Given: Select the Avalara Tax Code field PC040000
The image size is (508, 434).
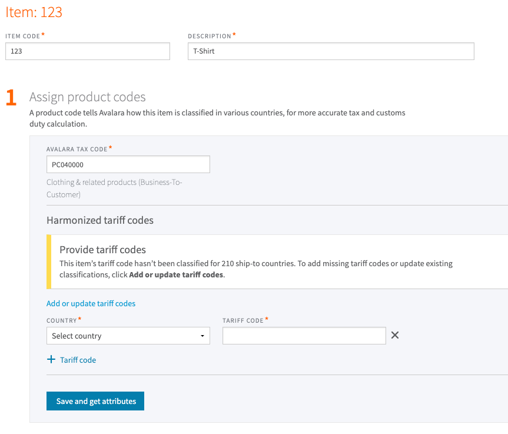Looking at the screenshot, I should click(x=128, y=164).
